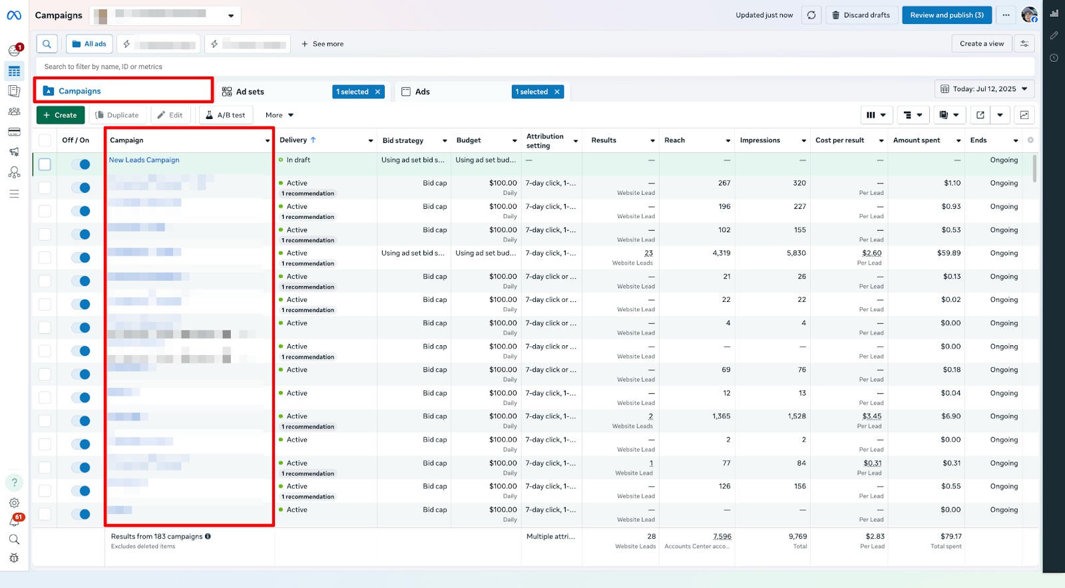Click the Meta logo icon

pyautogui.click(x=14, y=15)
